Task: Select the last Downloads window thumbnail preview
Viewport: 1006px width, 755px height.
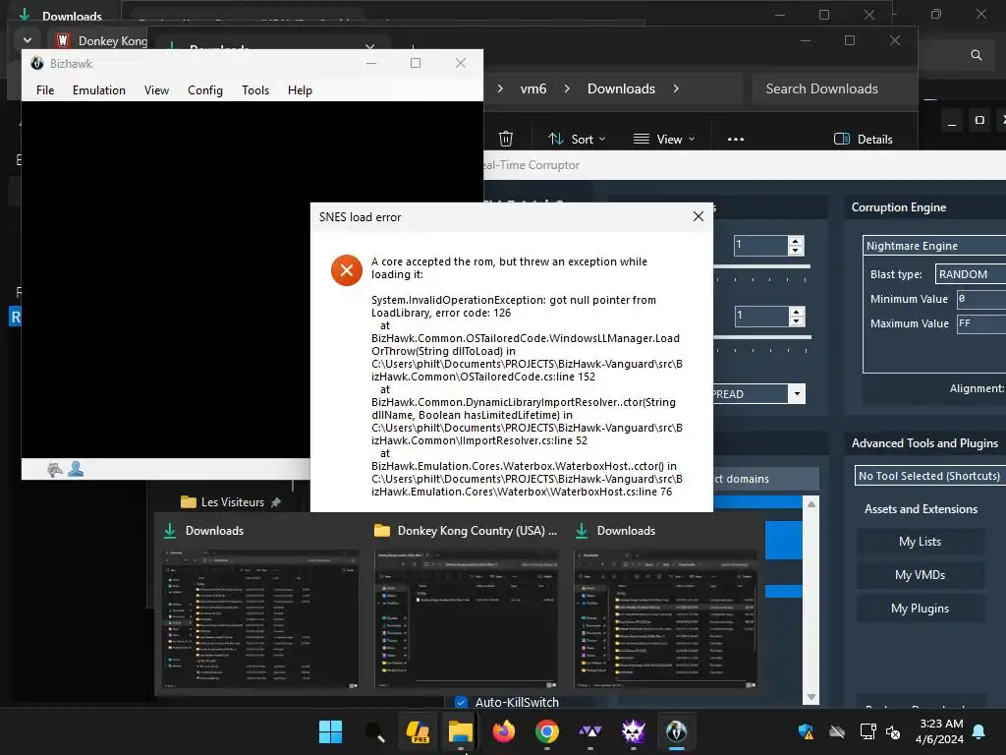Action: point(666,619)
